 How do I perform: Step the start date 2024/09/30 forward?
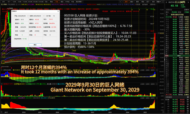click(29, 16)
